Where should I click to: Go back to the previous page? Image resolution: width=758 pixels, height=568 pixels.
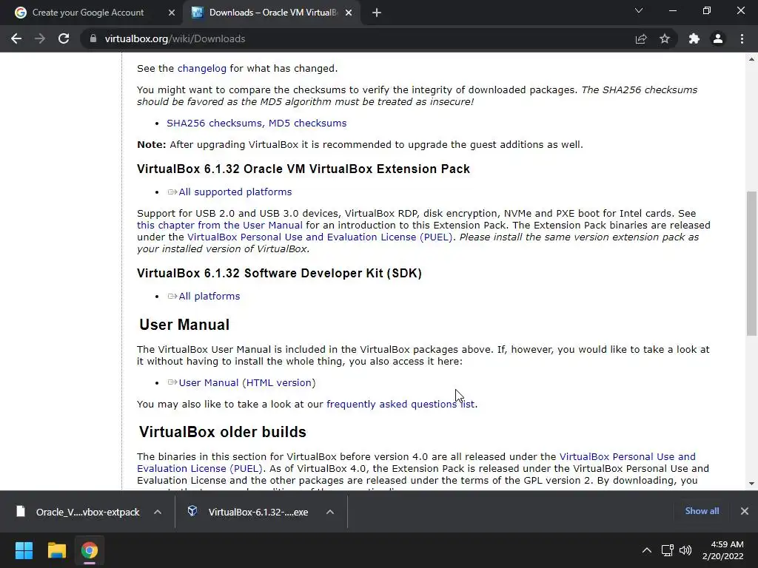[16, 38]
